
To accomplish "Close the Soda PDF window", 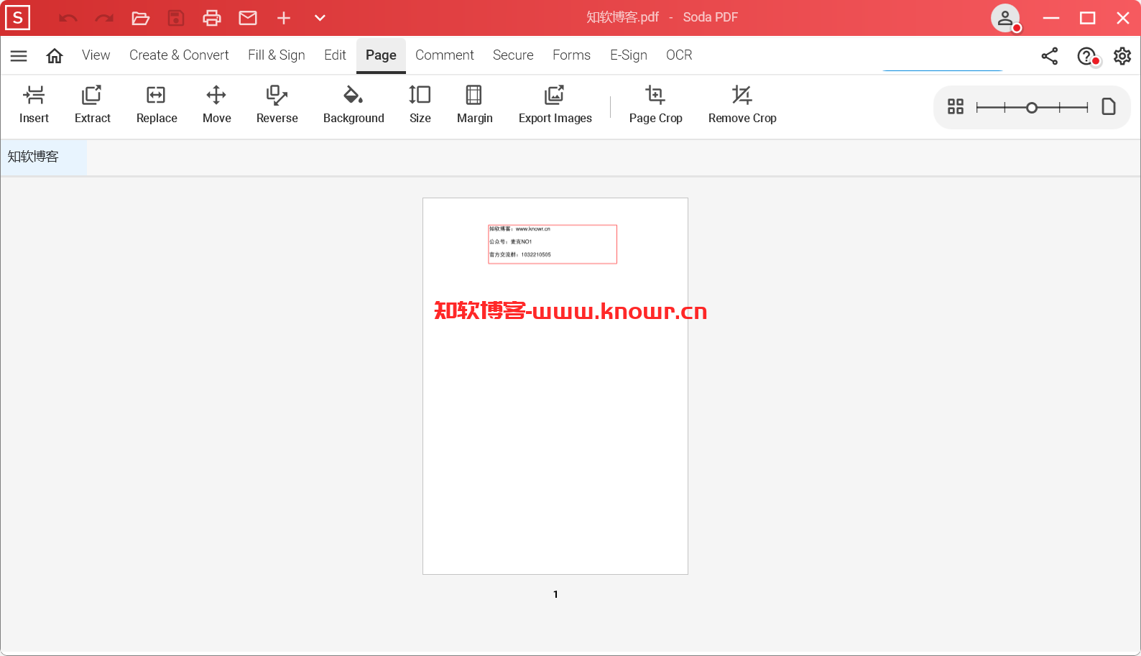I will (x=1123, y=18).
